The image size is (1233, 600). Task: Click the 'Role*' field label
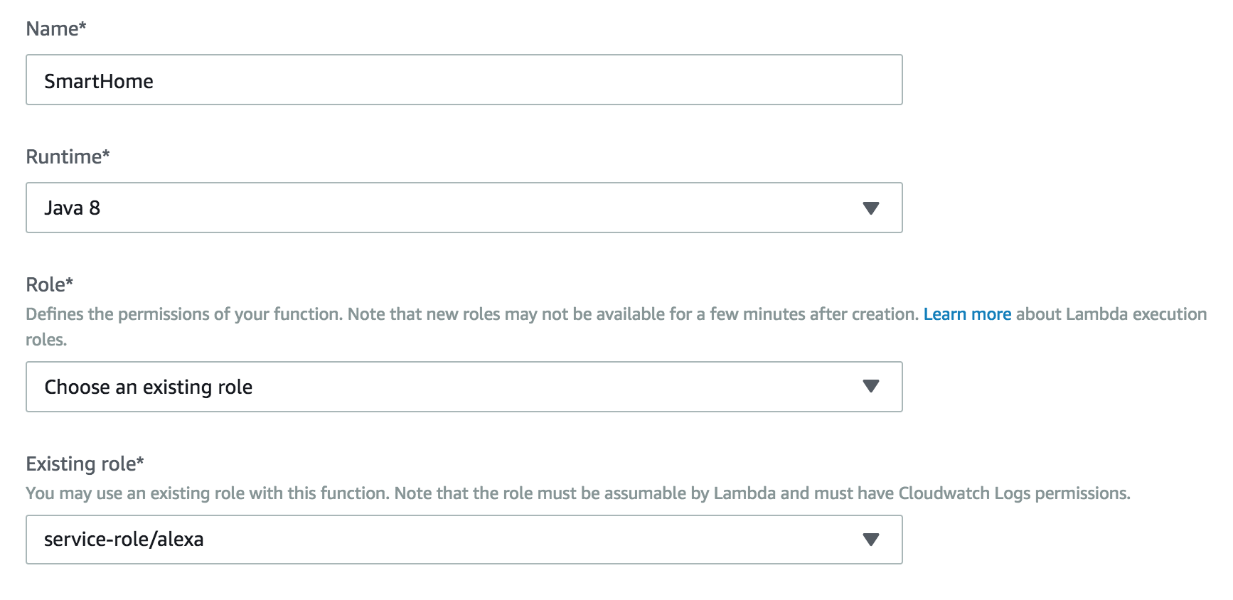point(50,284)
